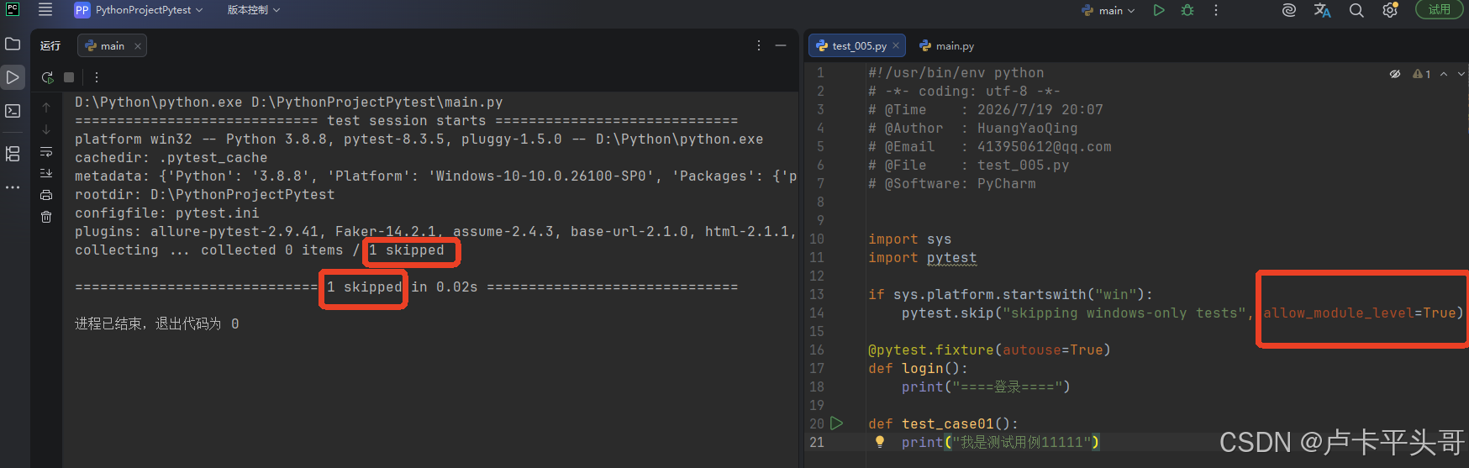
Task: Click 'import pytest' in editor
Action: click(923, 258)
